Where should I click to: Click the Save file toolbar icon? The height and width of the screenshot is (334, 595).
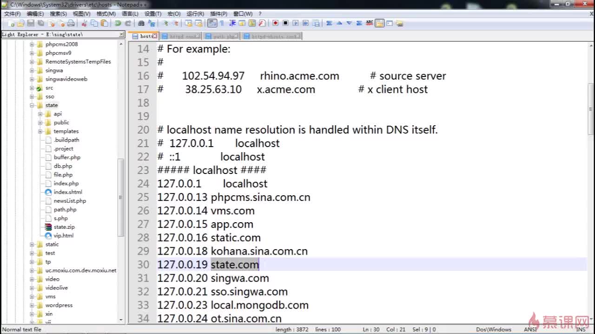tap(31, 23)
